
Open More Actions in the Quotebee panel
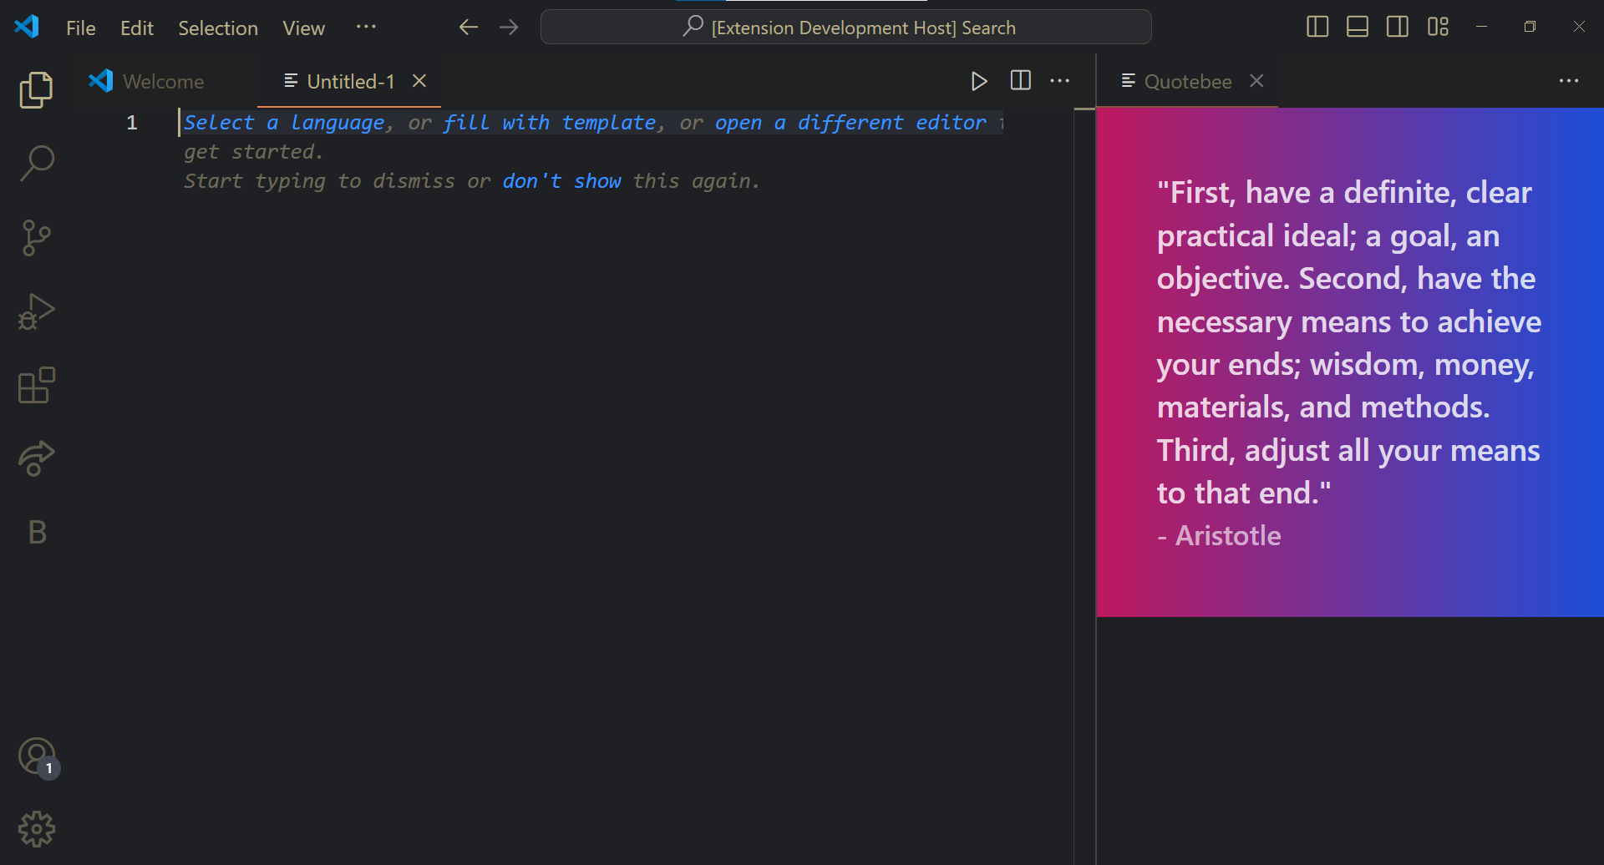(x=1568, y=81)
